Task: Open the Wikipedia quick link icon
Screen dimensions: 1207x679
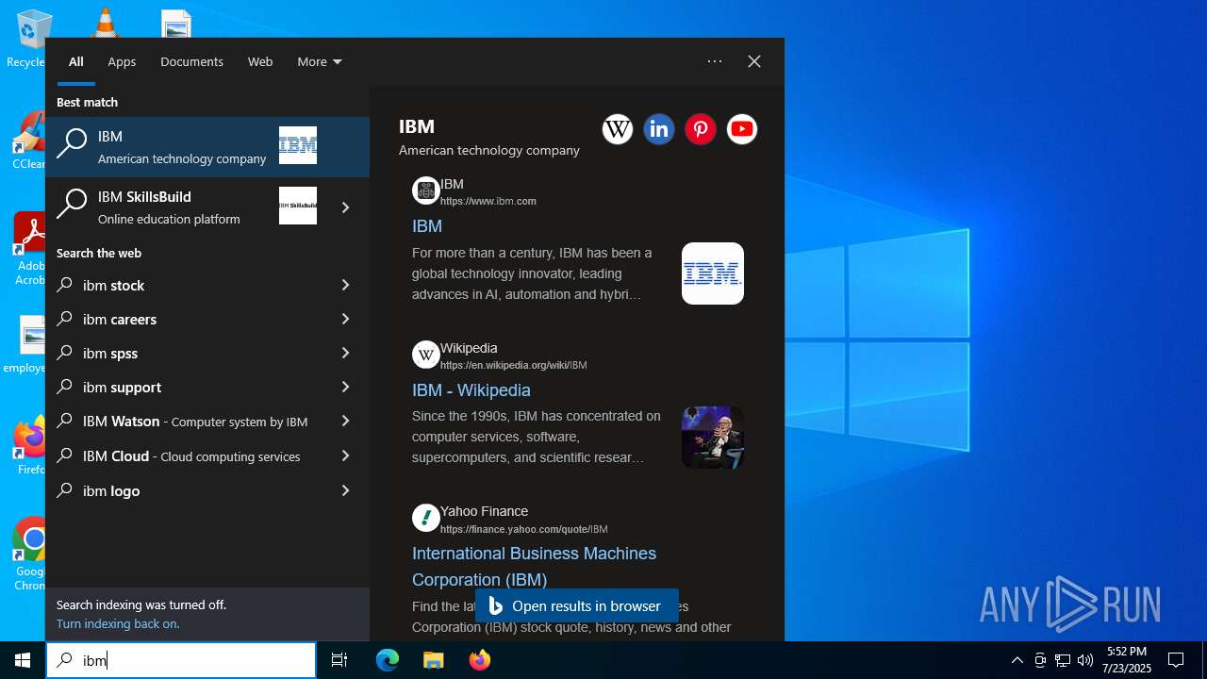Action: pyautogui.click(x=618, y=129)
